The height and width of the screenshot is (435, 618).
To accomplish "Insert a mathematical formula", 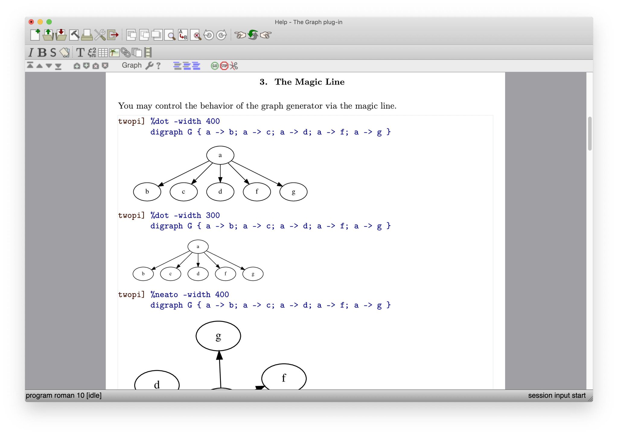I will (x=92, y=52).
